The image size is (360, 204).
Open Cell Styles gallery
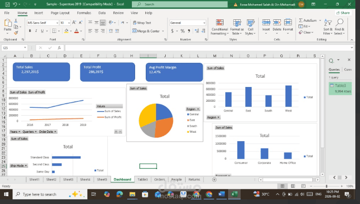click(x=250, y=27)
